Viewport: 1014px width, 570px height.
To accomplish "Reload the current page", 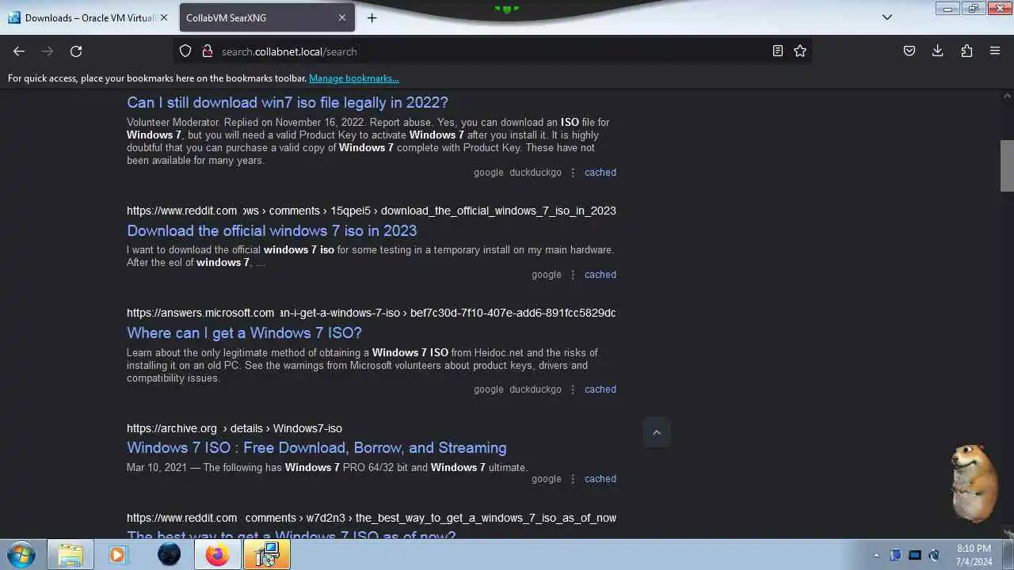I will (x=76, y=51).
